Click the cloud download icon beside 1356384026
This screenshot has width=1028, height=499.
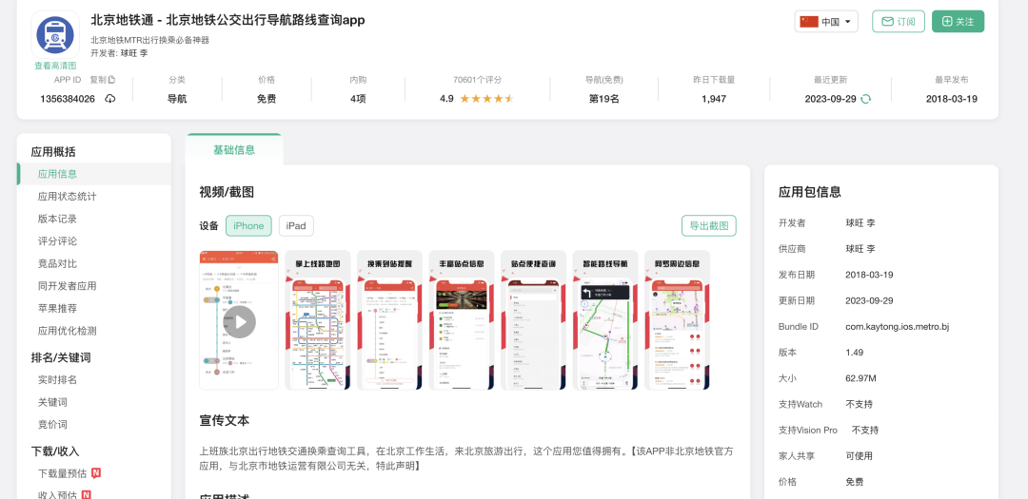110,99
